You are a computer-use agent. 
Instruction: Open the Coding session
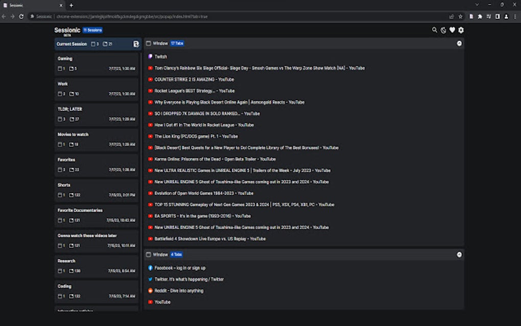coord(97,291)
